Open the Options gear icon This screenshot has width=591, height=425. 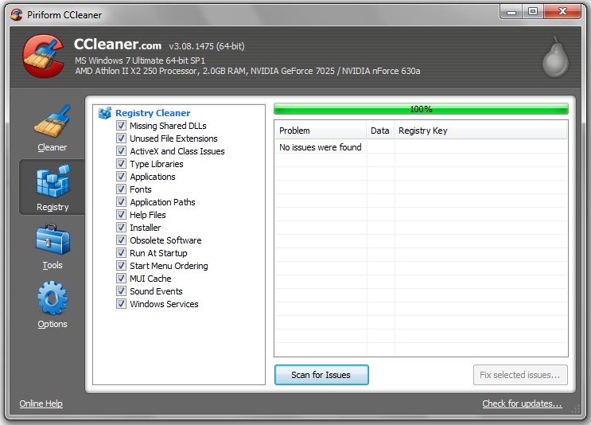52,298
